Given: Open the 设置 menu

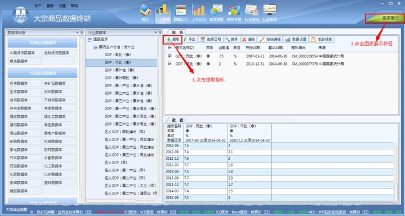Looking at the screenshot, I should click(x=62, y=6).
